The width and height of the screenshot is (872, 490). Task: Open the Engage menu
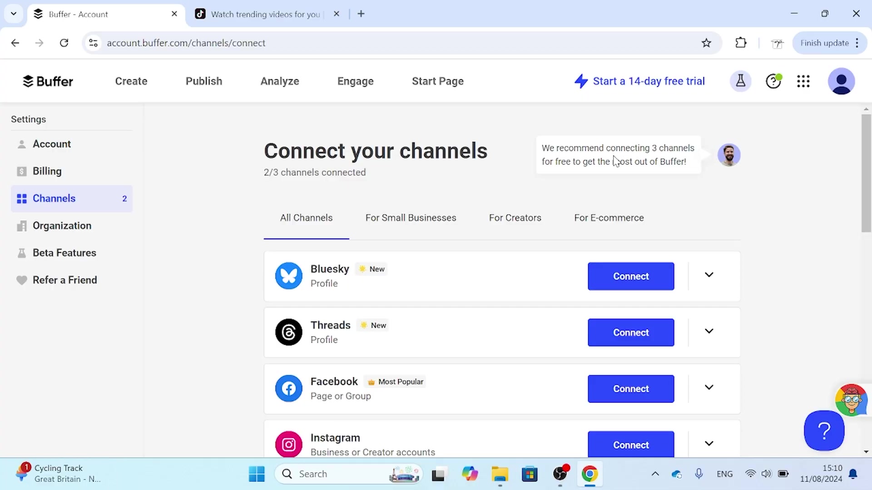point(355,81)
